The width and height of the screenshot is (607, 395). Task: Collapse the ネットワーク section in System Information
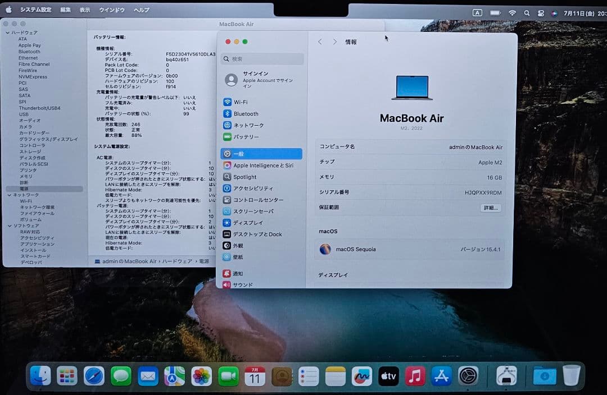tap(9, 195)
